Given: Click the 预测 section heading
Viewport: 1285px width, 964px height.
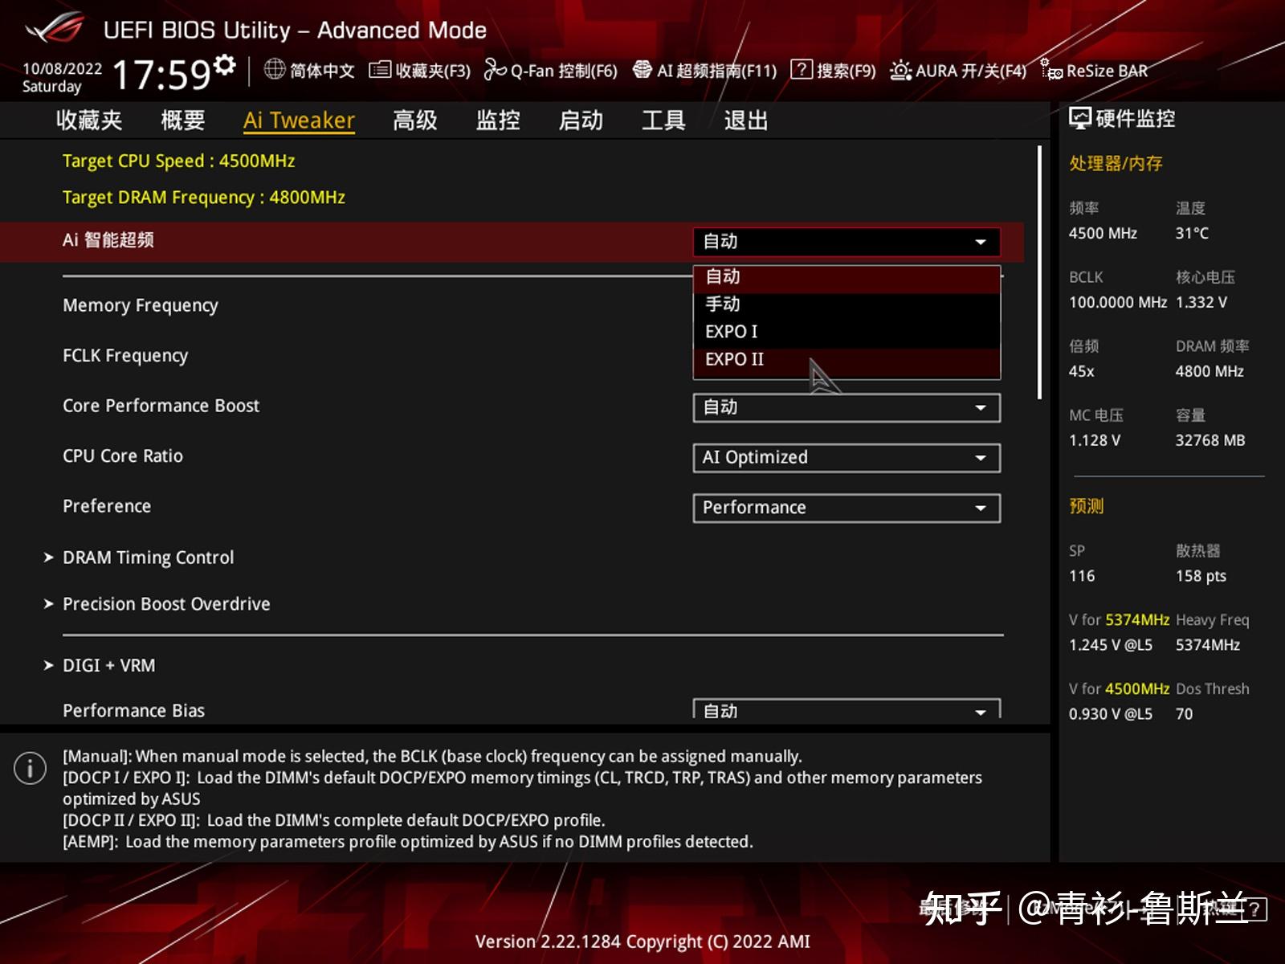Looking at the screenshot, I should (1087, 506).
